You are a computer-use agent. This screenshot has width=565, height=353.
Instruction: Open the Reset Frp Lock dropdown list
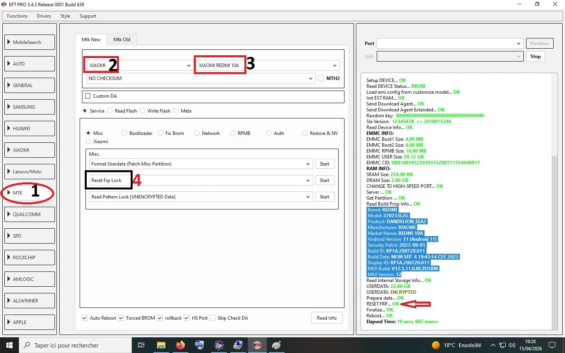coord(308,180)
